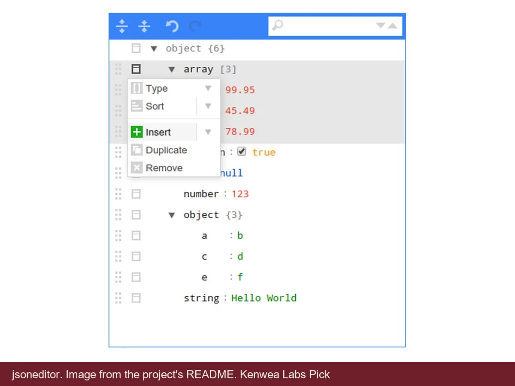Click the array field name

tap(198, 69)
